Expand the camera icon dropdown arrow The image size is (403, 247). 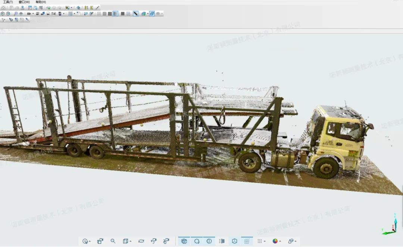[x=33, y=14]
